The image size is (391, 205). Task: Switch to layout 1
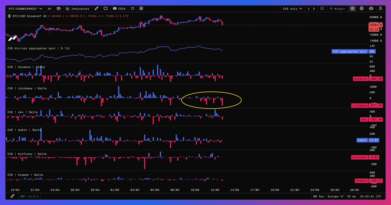(x=308, y=9)
